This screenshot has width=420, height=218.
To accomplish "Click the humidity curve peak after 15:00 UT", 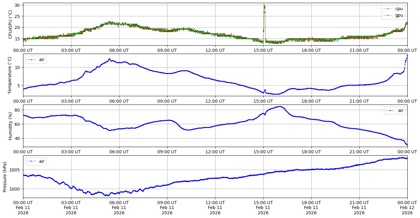I will point(279,106).
